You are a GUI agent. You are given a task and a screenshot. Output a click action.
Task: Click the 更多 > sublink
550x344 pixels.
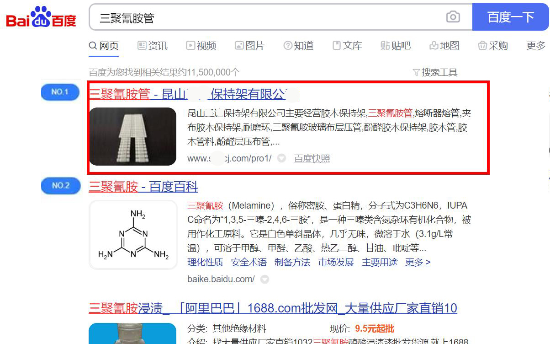(418, 262)
